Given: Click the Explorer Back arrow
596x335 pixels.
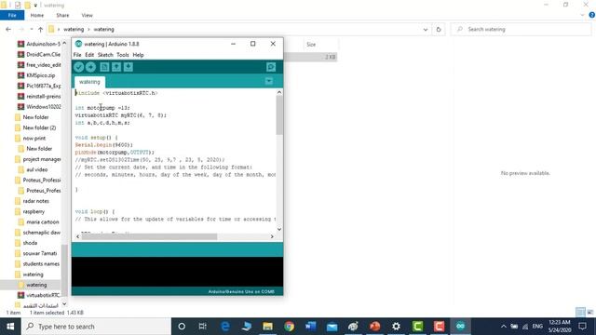Looking at the screenshot, I should 8,29.
